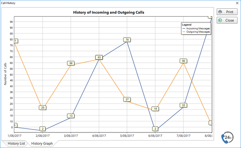
Task: Click the Incoming Messages legend entry
Action: pos(196,29)
